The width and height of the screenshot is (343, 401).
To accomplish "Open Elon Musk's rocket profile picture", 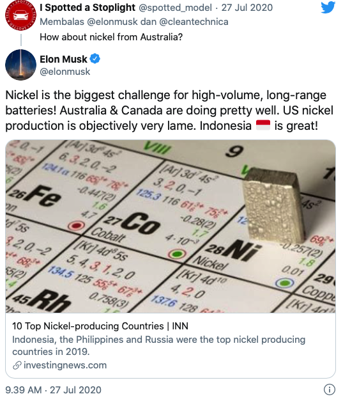I will coord(20,65).
